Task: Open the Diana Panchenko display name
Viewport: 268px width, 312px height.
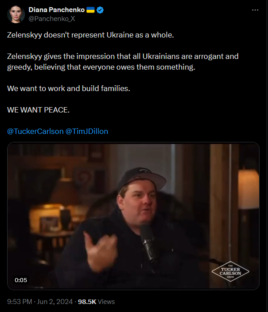Action: tap(57, 10)
